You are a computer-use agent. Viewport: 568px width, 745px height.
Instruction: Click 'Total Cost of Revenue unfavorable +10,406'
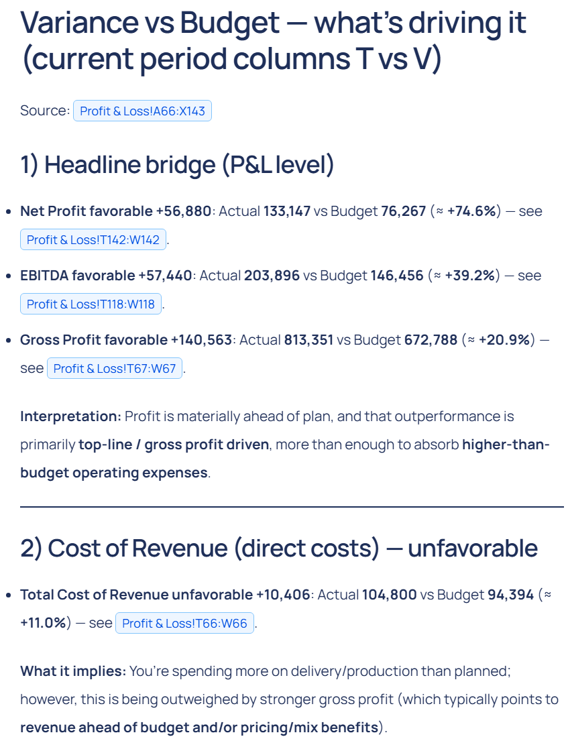coord(165,595)
